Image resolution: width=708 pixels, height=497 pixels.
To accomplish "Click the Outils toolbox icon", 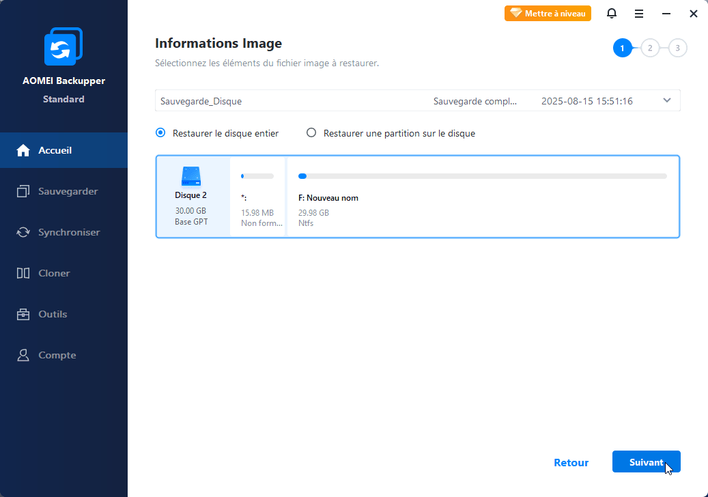I will pyautogui.click(x=23, y=314).
